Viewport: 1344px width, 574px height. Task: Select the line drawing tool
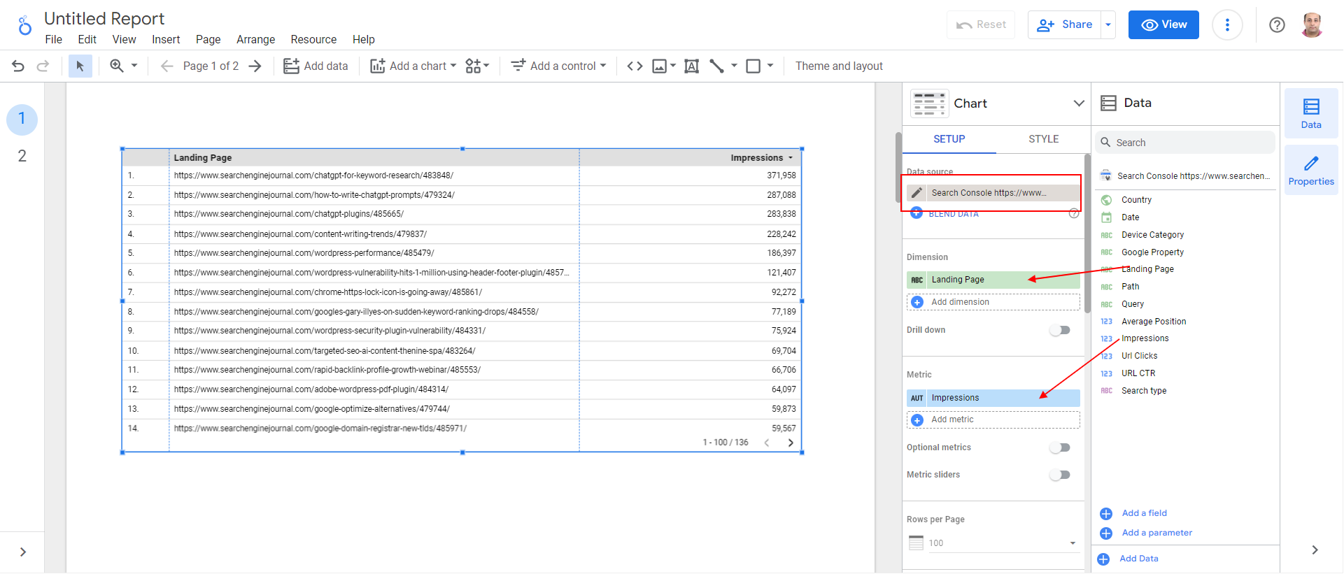point(716,66)
